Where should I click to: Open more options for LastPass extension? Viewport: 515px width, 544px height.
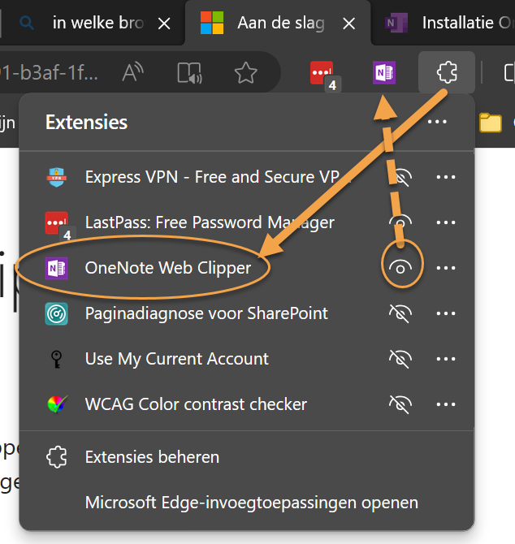[446, 222]
